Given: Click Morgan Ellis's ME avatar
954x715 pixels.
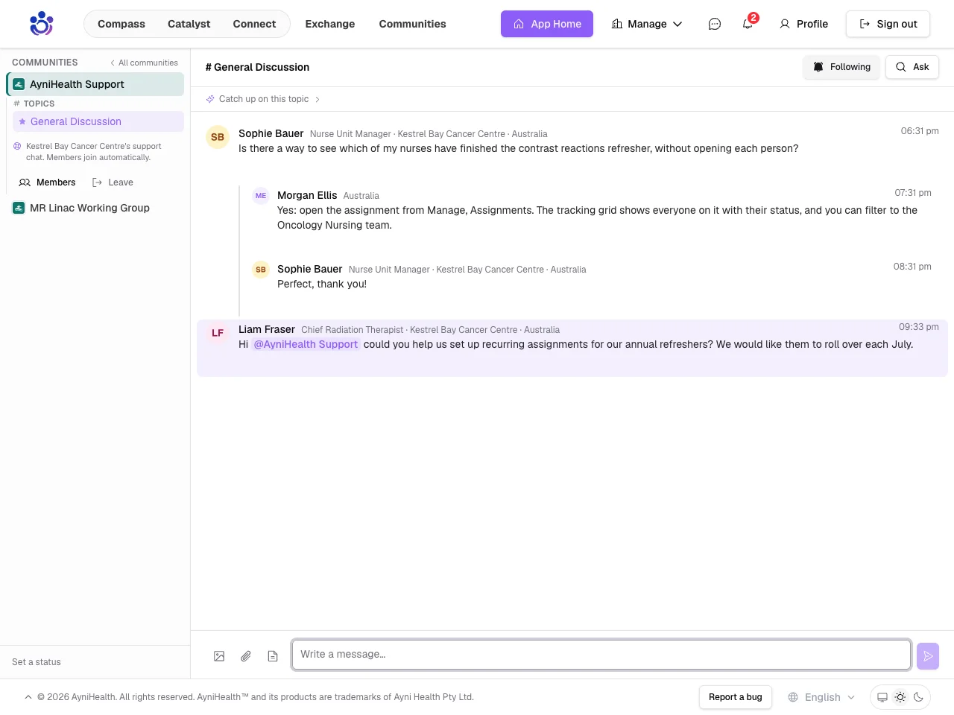Looking at the screenshot, I should (261, 196).
